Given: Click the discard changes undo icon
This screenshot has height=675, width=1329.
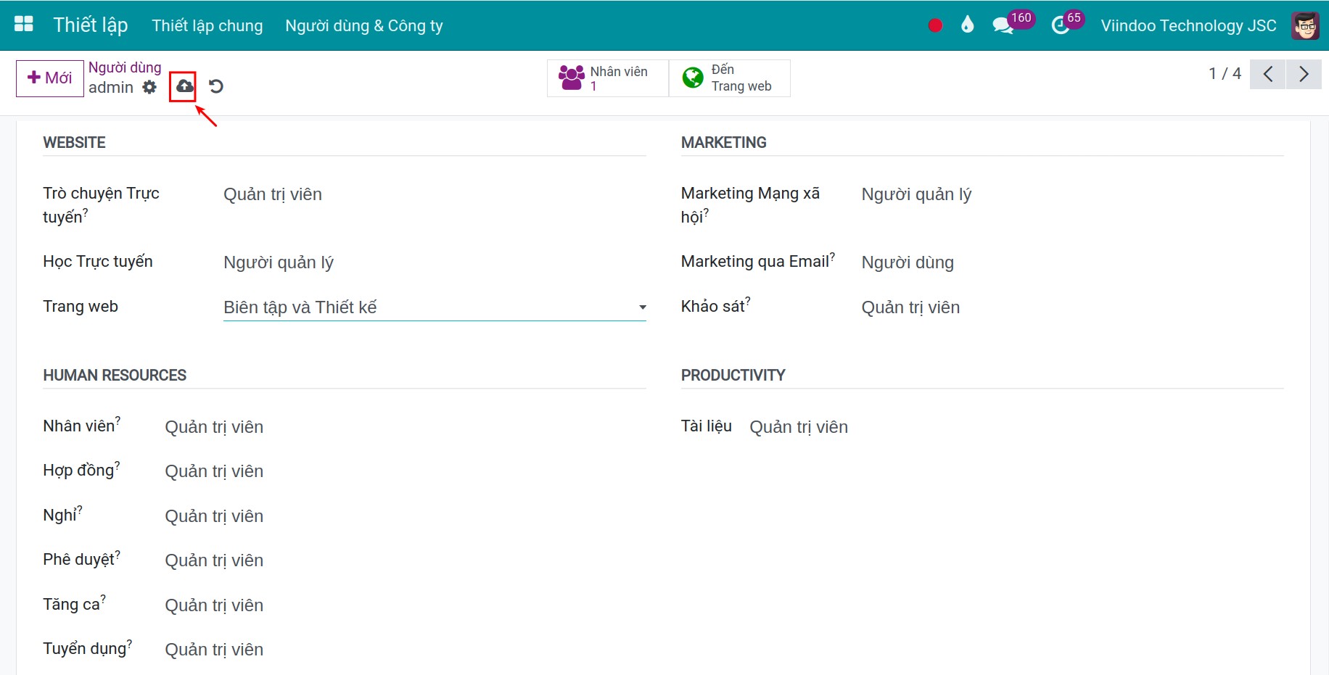Looking at the screenshot, I should [215, 86].
